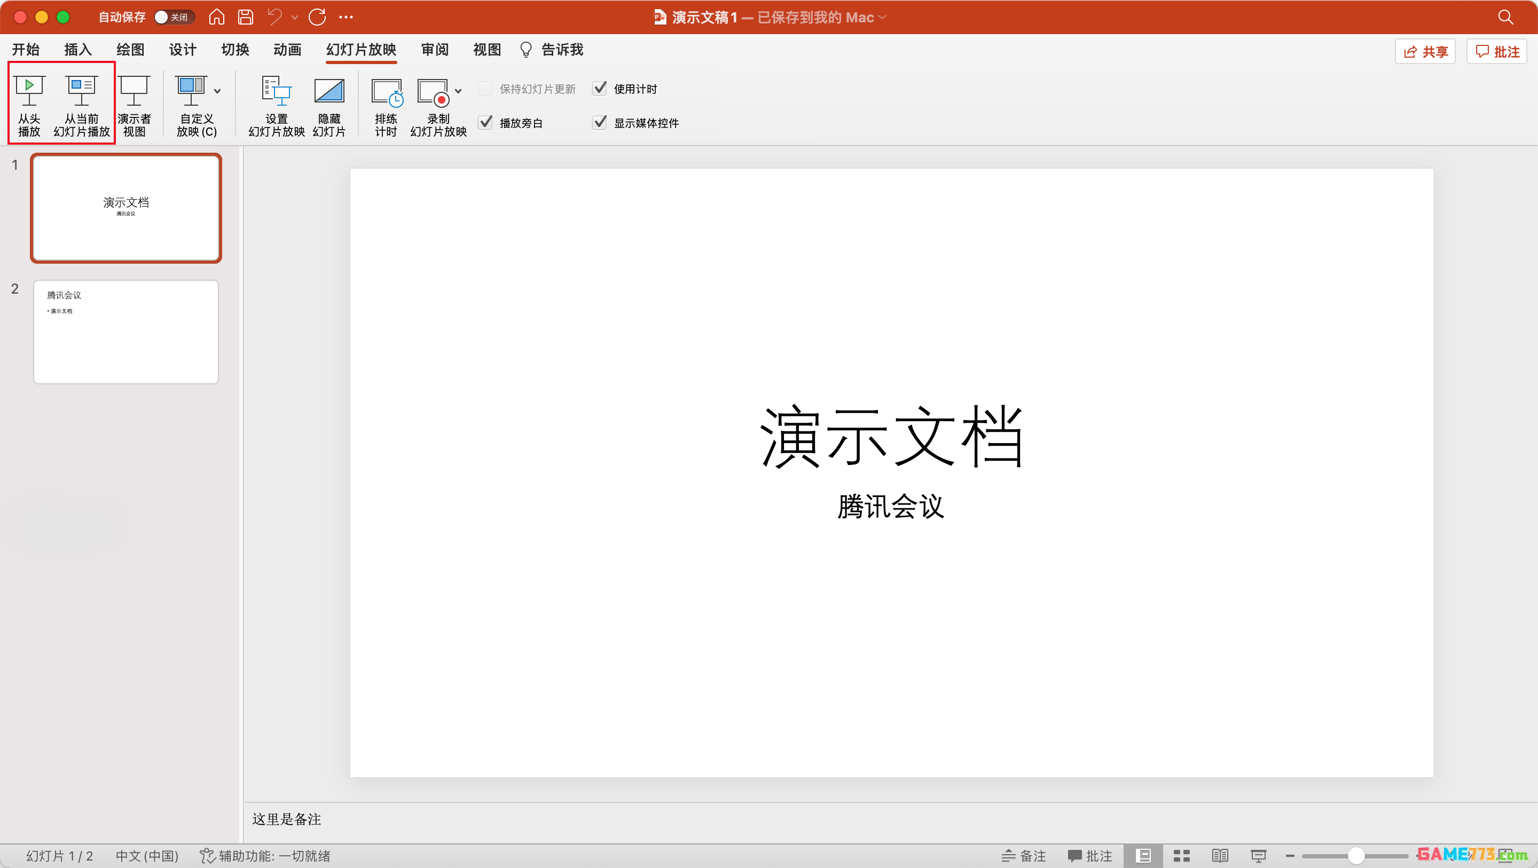Screen dimensions: 1538x868
Task: Expand 自定义放映 dropdown arrow
Action: tap(217, 91)
